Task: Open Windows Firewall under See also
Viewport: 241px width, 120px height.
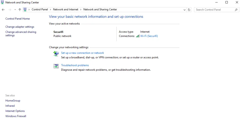Action: pyautogui.click(x=16, y=116)
